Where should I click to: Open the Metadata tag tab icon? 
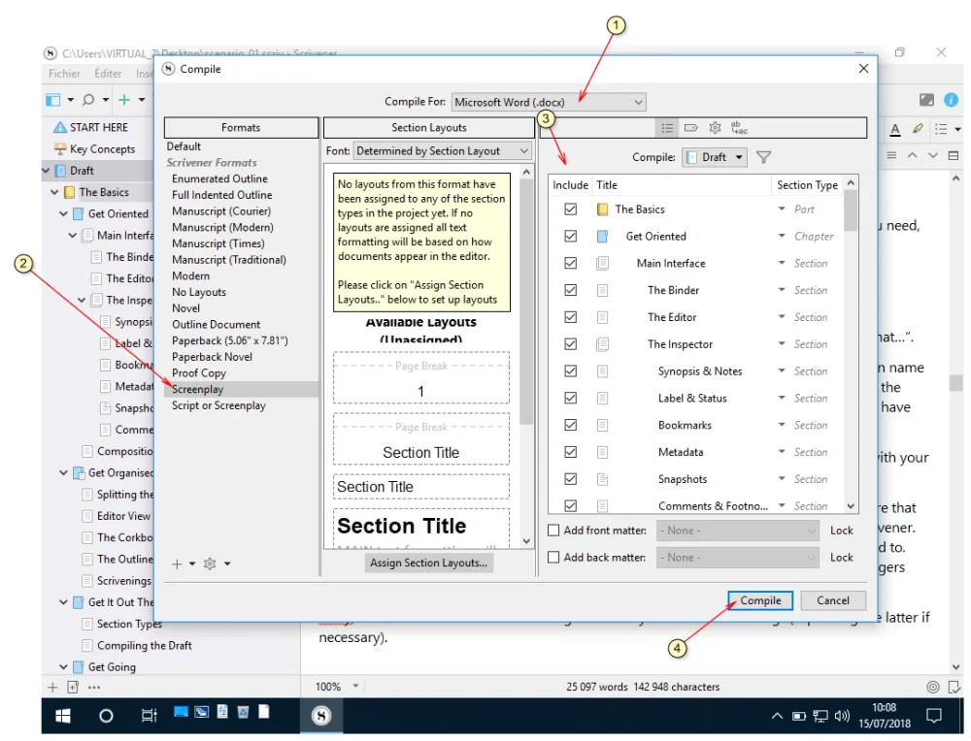tap(690, 128)
